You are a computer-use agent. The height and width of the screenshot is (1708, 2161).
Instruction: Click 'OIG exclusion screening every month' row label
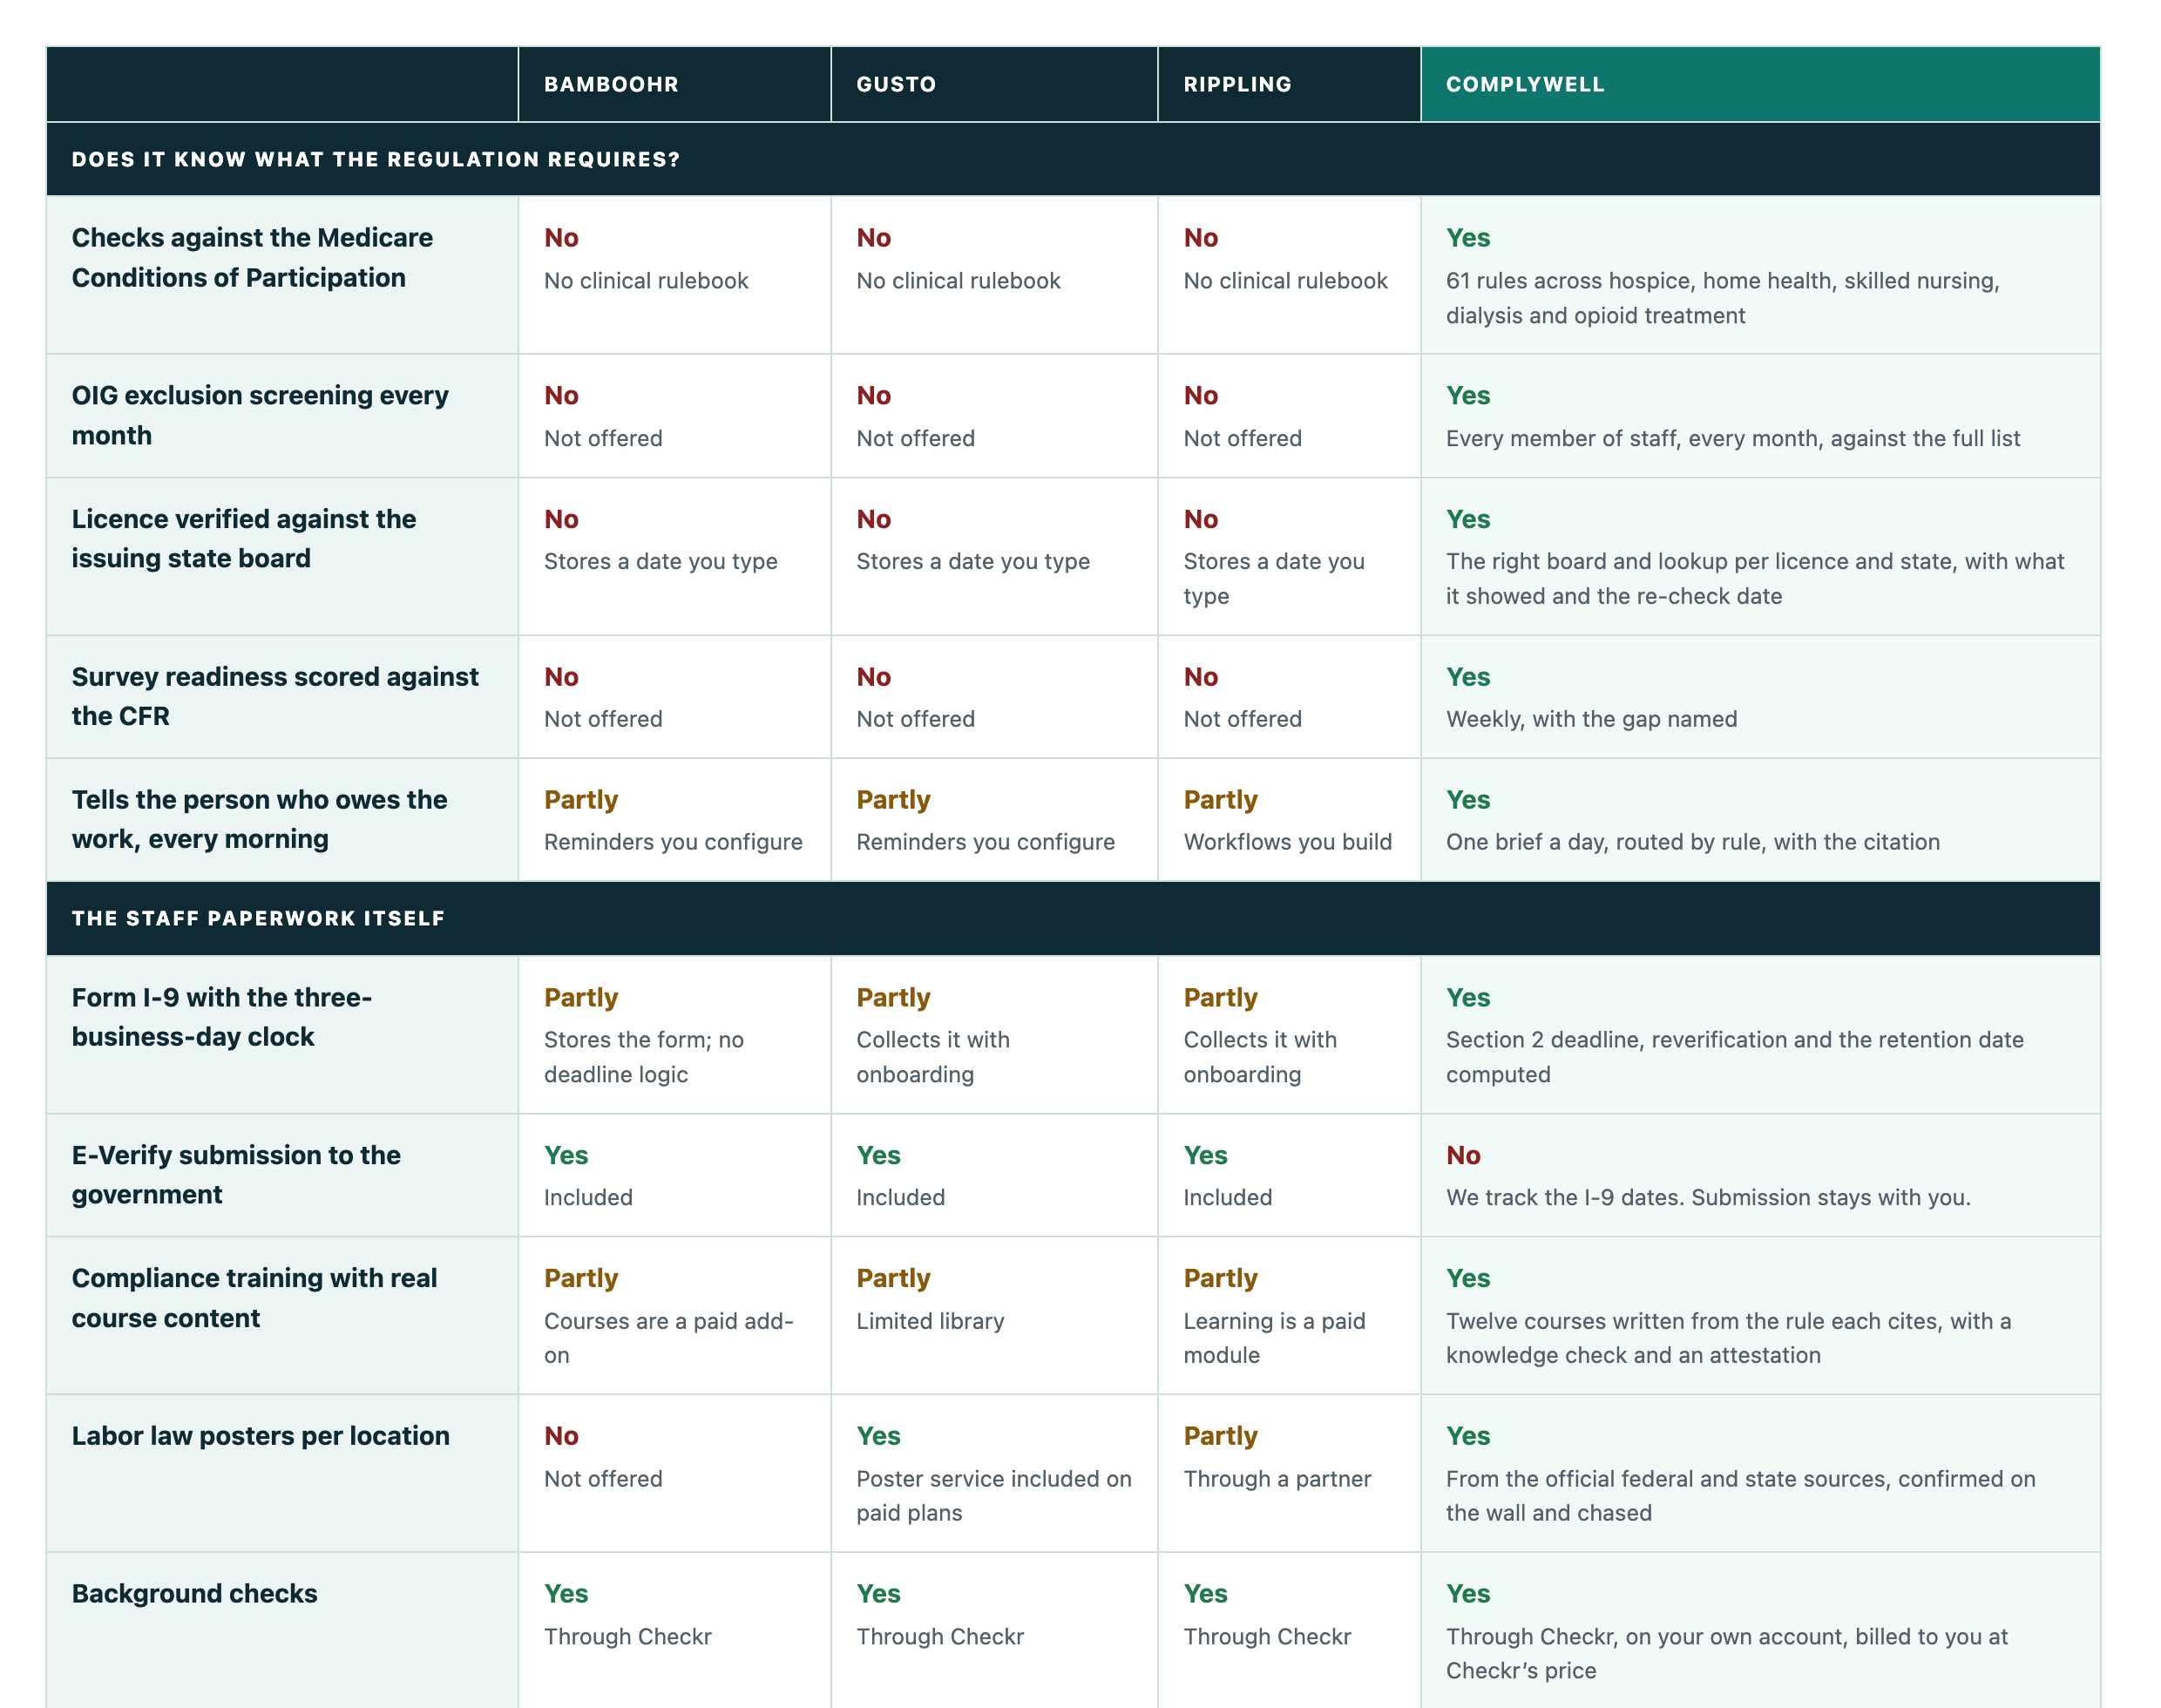pyautogui.click(x=260, y=415)
